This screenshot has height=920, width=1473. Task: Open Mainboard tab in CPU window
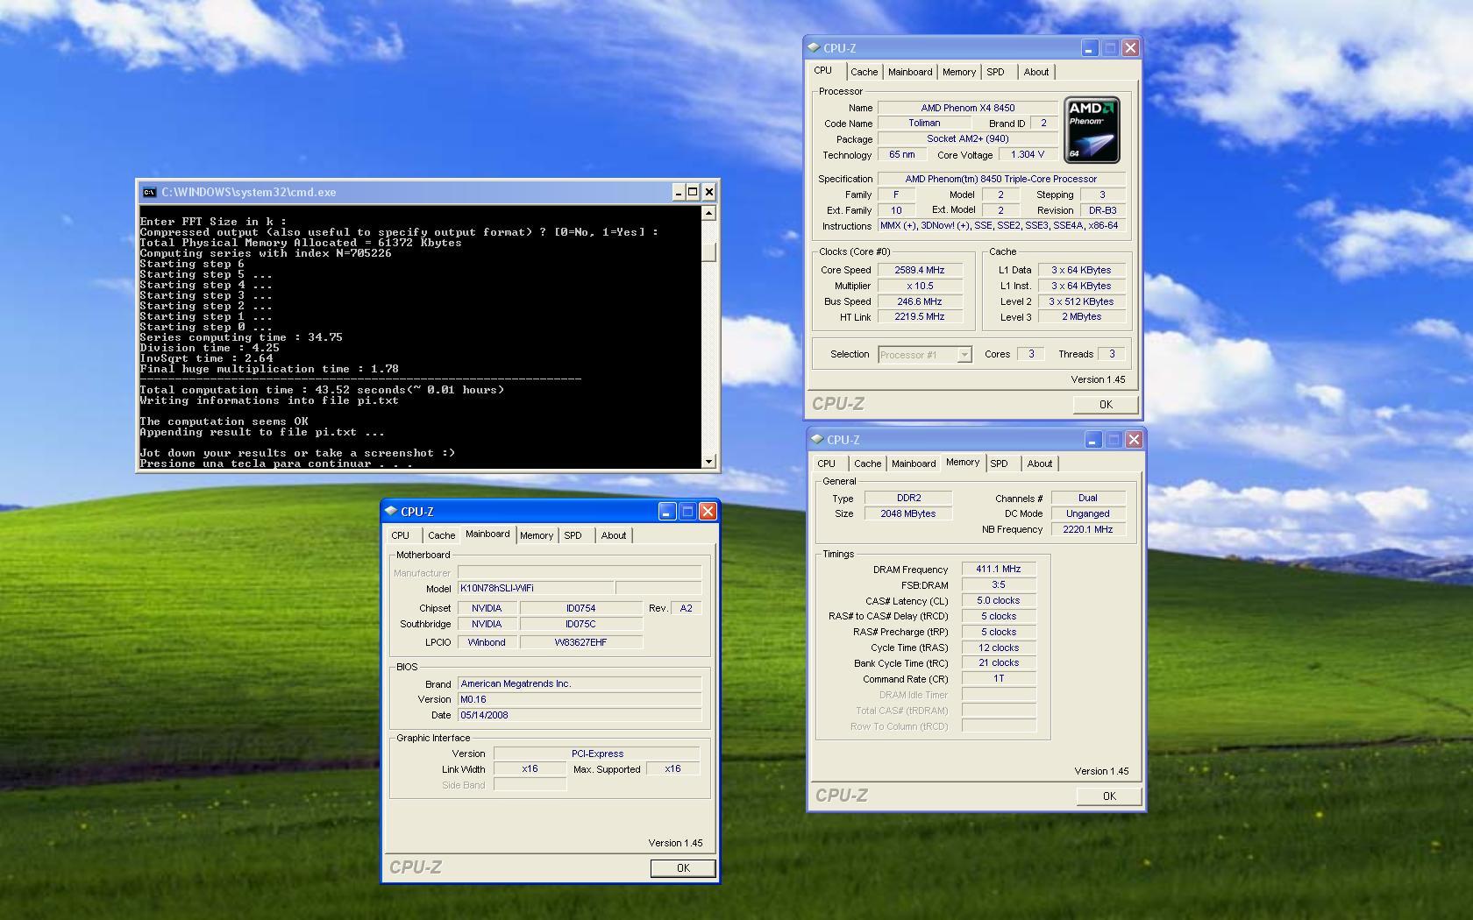pyautogui.click(x=910, y=72)
